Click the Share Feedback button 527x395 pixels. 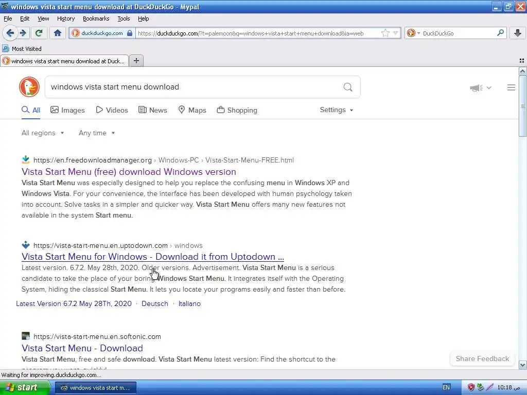482,358
